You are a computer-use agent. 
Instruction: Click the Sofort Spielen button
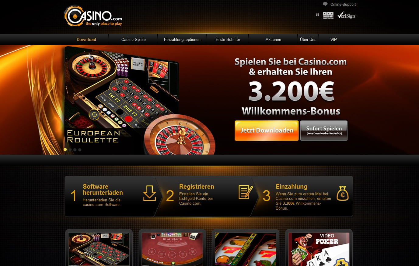click(324, 130)
